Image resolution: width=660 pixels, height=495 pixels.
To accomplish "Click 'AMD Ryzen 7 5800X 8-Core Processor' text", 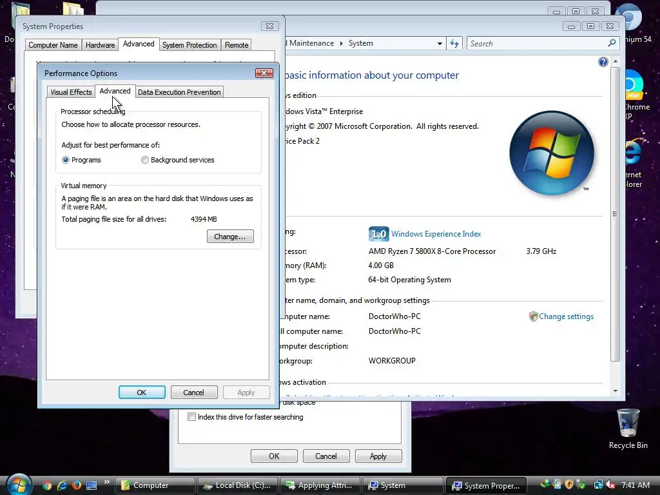I will click(x=432, y=251).
